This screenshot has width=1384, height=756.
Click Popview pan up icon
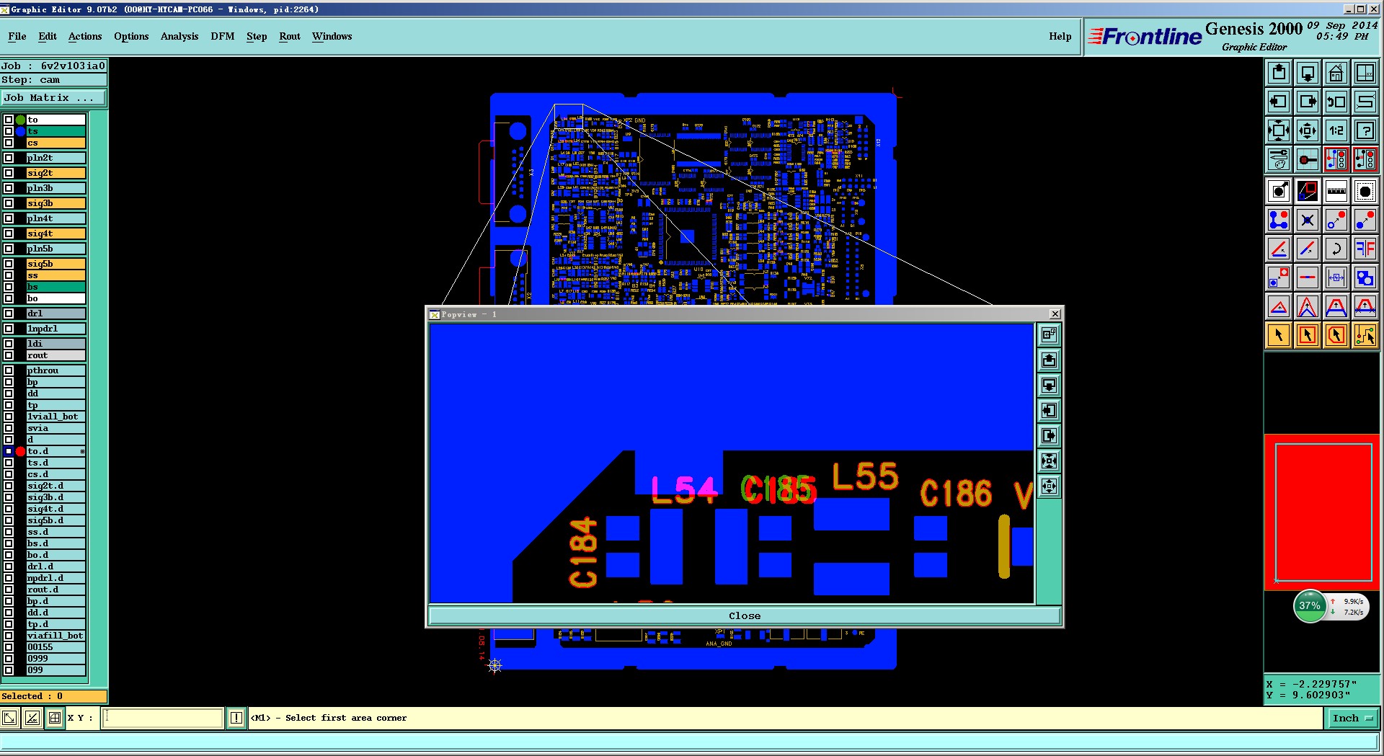tap(1050, 360)
